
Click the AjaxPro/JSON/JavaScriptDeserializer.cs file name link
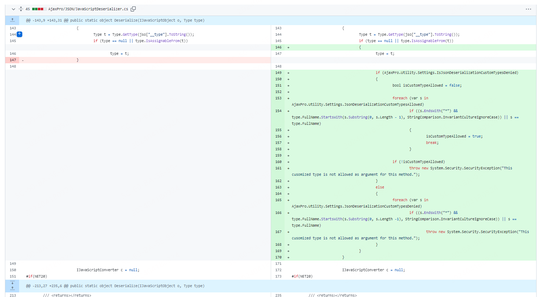click(x=88, y=9)
